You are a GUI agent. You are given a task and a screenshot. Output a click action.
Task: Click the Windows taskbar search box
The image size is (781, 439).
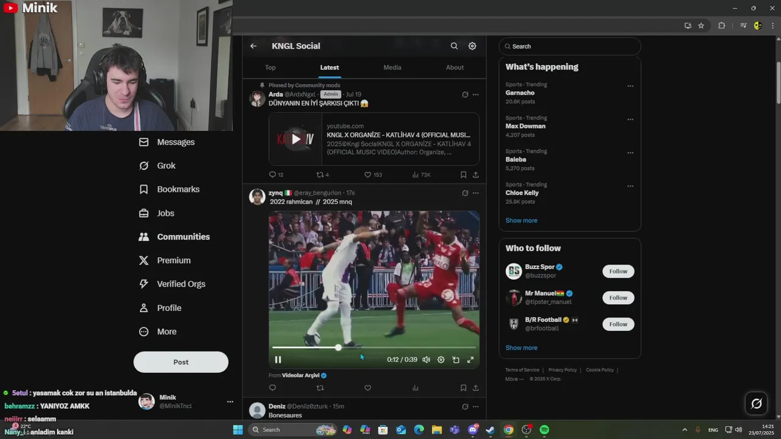tap(293, 430)
